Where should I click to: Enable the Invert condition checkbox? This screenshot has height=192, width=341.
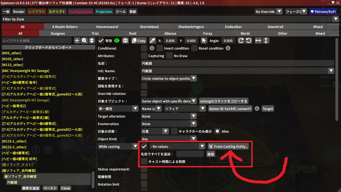160,48
